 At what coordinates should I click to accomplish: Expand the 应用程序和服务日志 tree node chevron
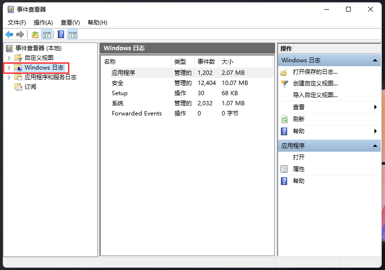pos(9,77)
